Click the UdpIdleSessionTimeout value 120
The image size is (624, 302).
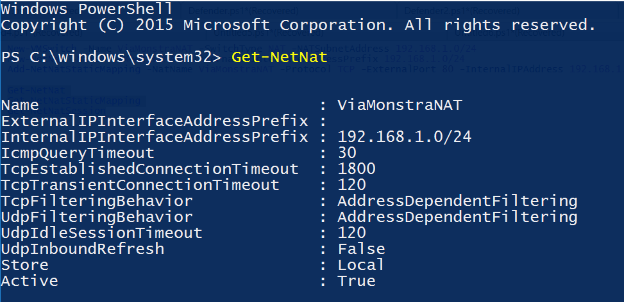[x=351, y=233]
